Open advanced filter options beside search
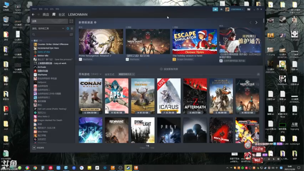The width and height of the screenshot is (304, 171). (71, 35)
